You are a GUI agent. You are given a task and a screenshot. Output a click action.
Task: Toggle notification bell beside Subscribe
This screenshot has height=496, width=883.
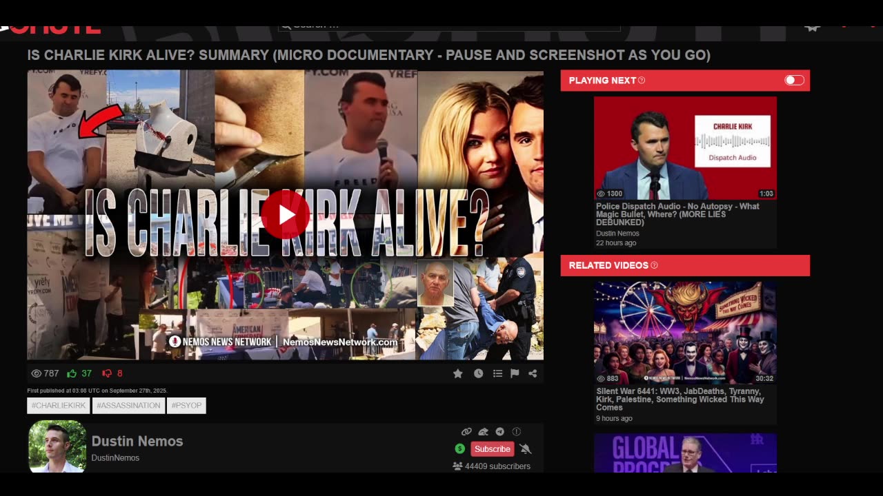pos(526,449)
